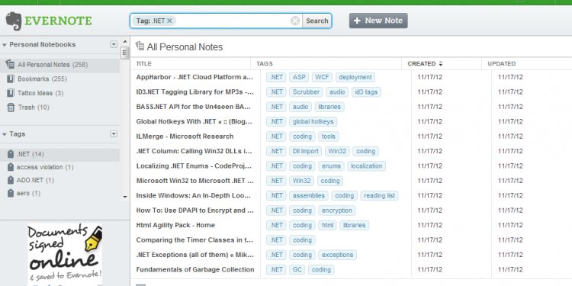The width and height of the screenshot is (572, 286).
Task: Select the ADO.NET tag icon
Action: pos(11,180)
